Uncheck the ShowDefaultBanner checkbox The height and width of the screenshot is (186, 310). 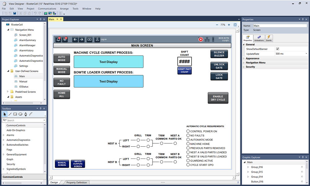277,49
